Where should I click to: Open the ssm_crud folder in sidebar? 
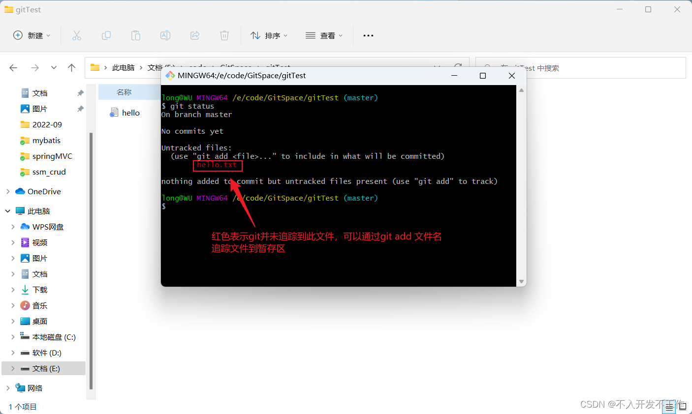(x=49, y=172)
